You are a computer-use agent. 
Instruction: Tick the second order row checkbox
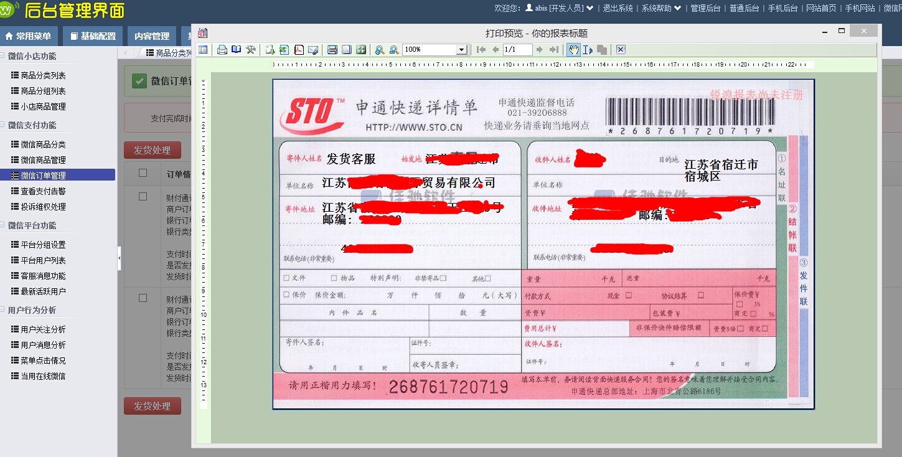click(143, 298)
